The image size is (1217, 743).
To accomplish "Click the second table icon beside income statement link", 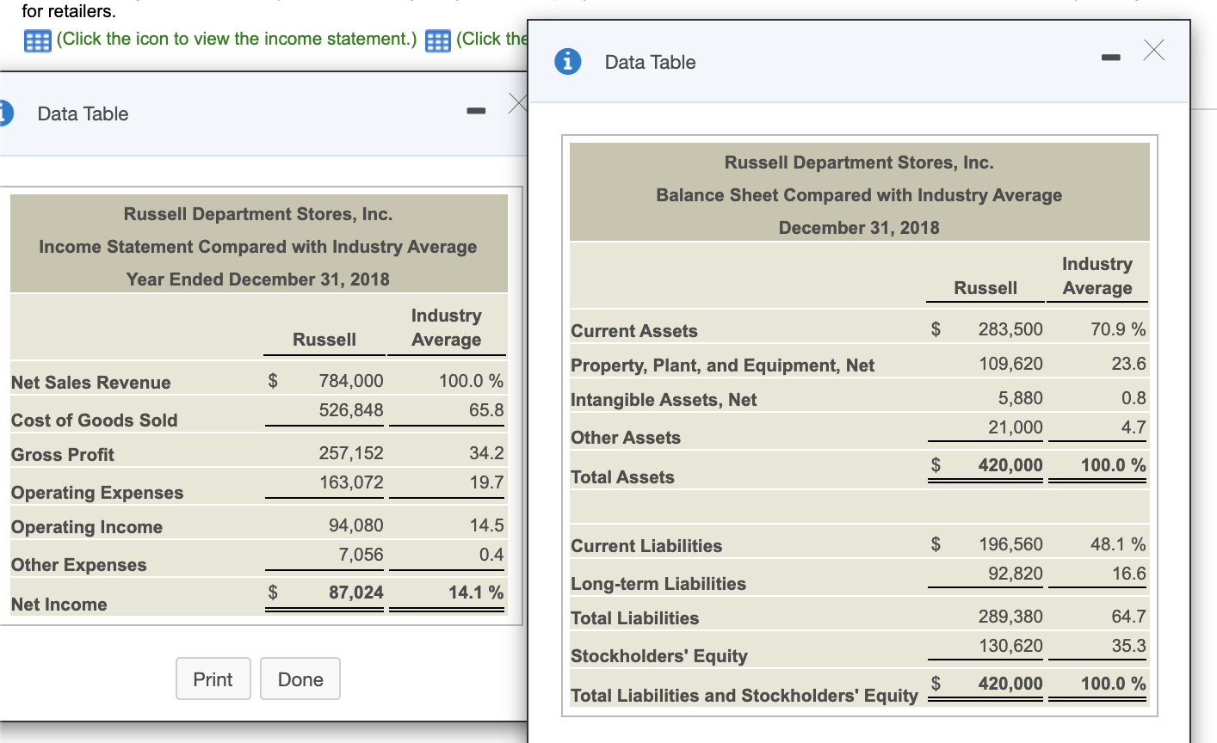I will coord(437,40).
